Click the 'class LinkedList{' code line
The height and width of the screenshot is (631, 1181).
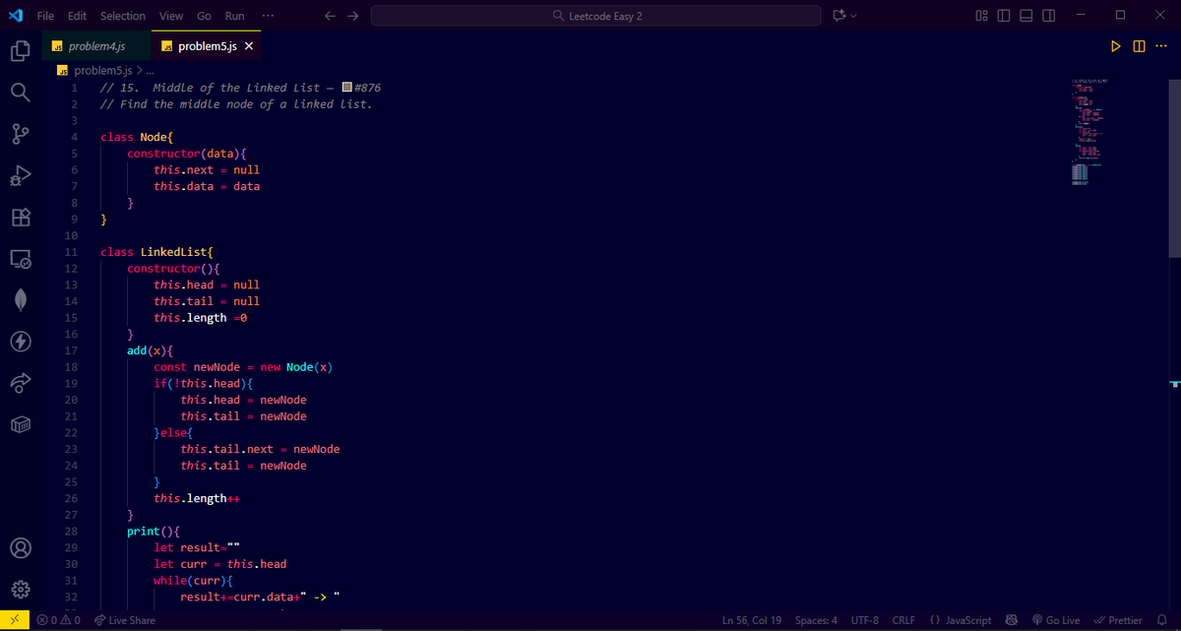click(x=155, y=252)
